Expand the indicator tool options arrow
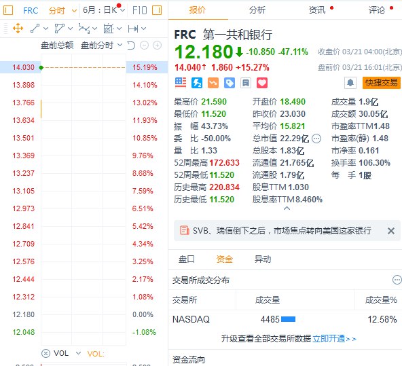This screenshot has width=402, height=366. [120, 29]
